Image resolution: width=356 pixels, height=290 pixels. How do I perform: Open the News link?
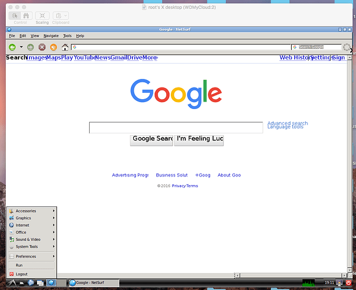coord(102,57)
